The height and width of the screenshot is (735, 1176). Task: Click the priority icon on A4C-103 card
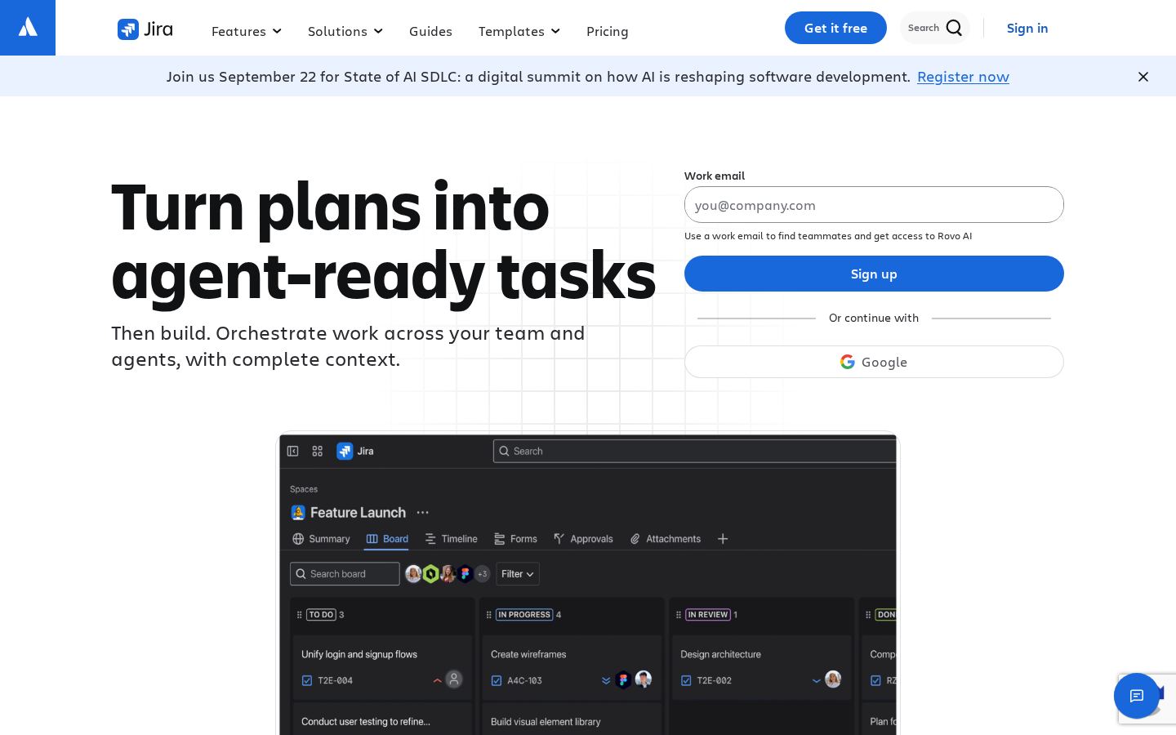click(606, 680)
